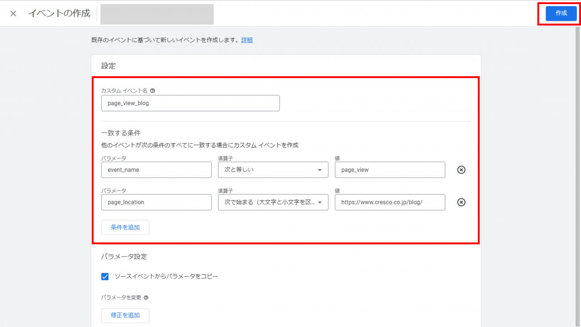Click the blue 作成 create button
This screenshot has height=327, width=581.
(561, 13)
